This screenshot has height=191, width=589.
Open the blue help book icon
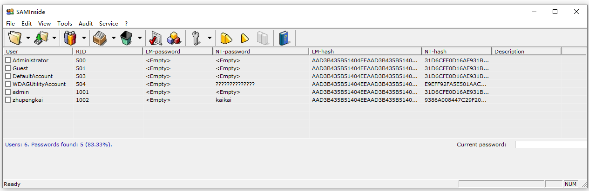coord(284,38)
